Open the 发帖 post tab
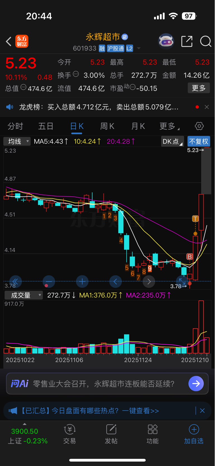Viewport: 215px width, 466px height. click(111, 434)
